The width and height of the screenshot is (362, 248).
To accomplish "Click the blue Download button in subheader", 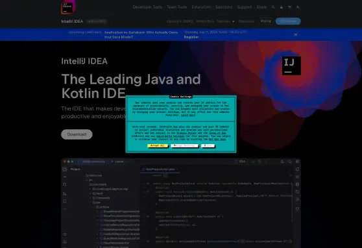I will coord(288,21).
